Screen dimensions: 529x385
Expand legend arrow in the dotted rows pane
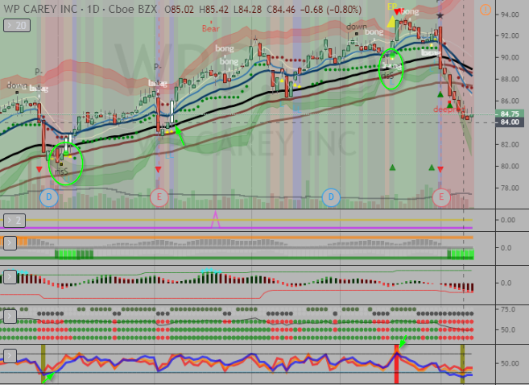point(10,317)
